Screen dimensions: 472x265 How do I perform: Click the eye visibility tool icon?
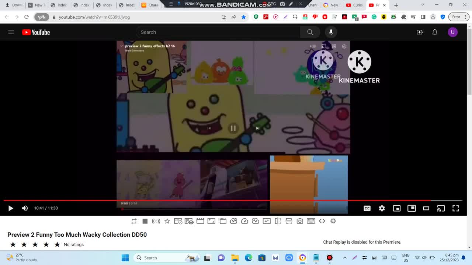(189, 221)
